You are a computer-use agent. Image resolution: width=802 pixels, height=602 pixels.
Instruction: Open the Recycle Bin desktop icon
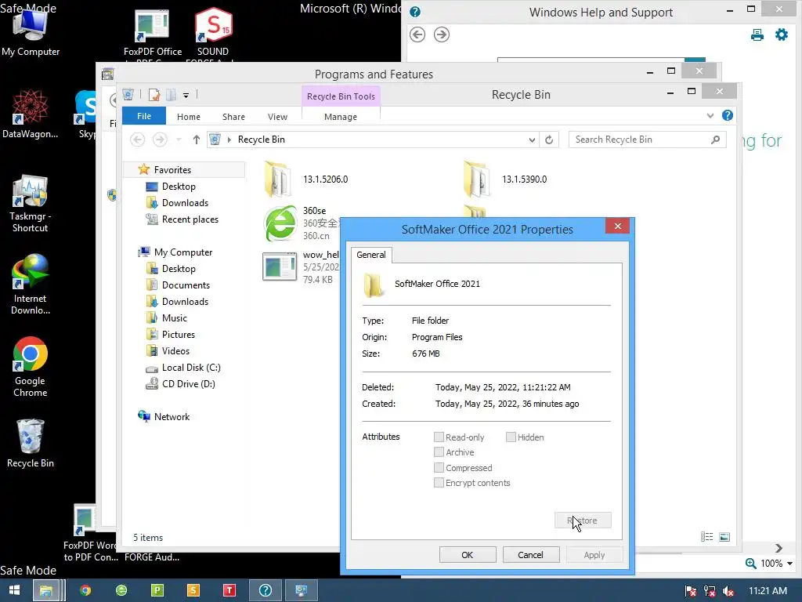31,444
